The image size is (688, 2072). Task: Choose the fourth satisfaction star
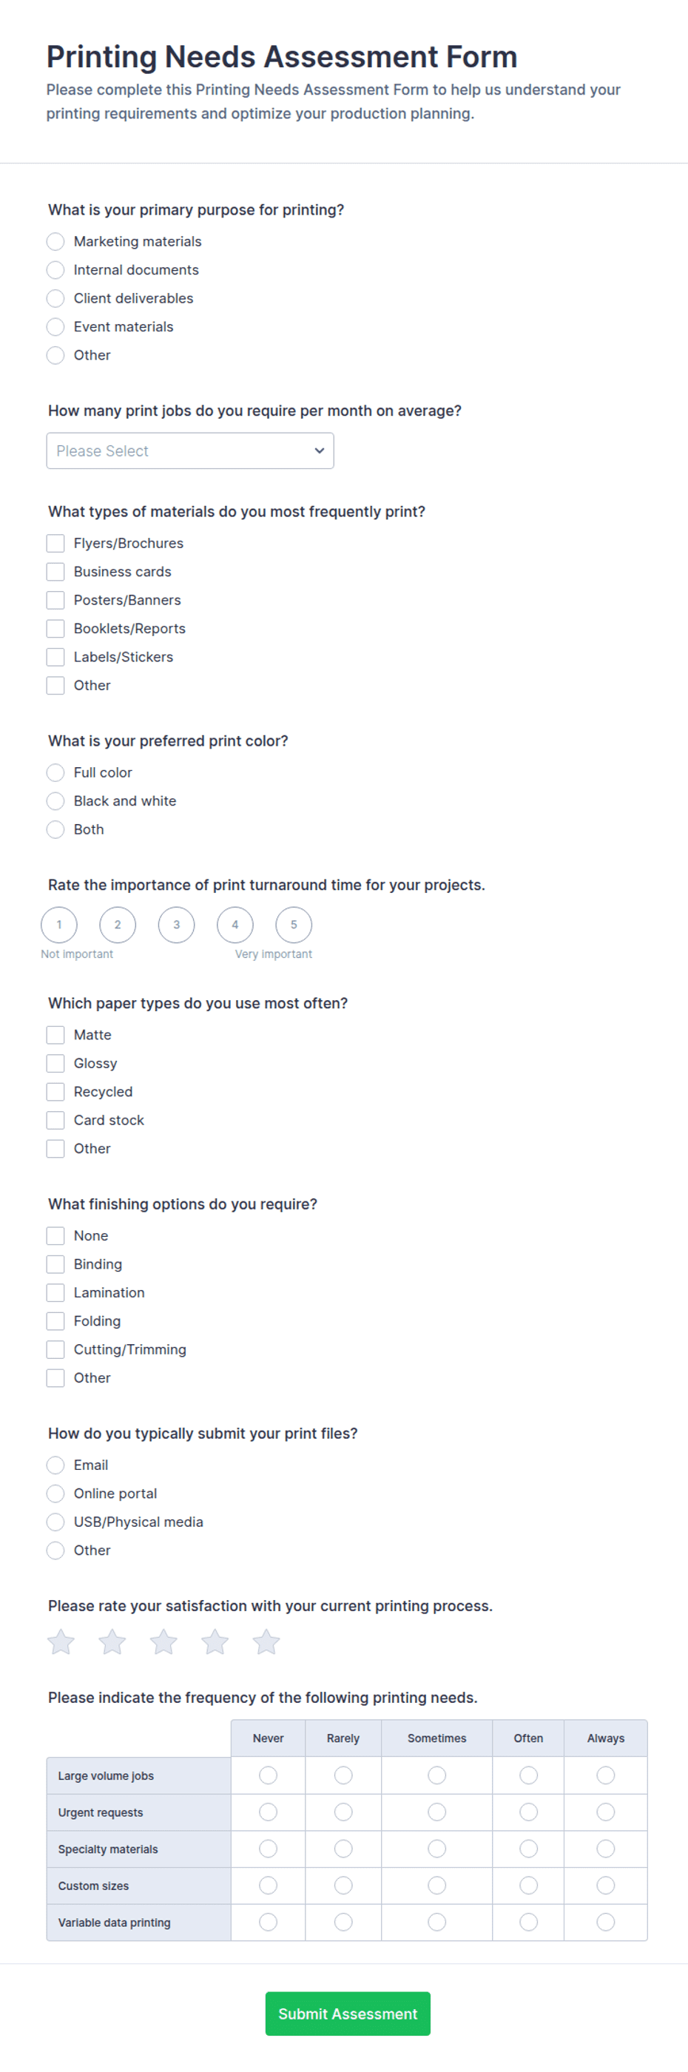coord(215,1641)
